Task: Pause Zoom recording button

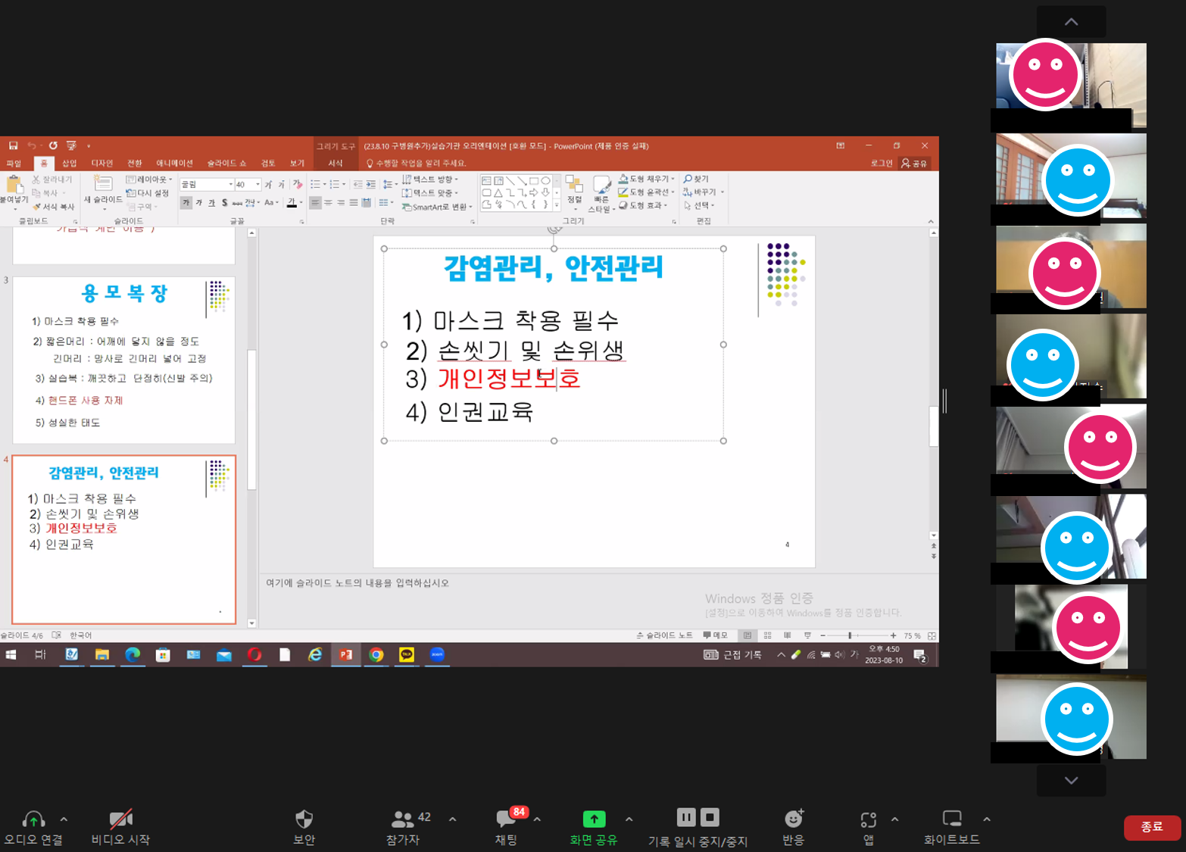Action: (686, 817)
